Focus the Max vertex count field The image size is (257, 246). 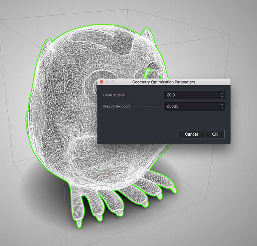pos(192,106)
